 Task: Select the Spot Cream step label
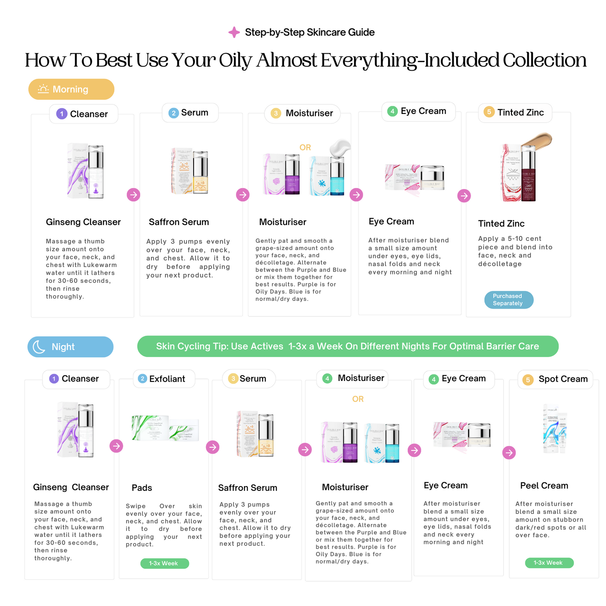[x=563, y=379]
